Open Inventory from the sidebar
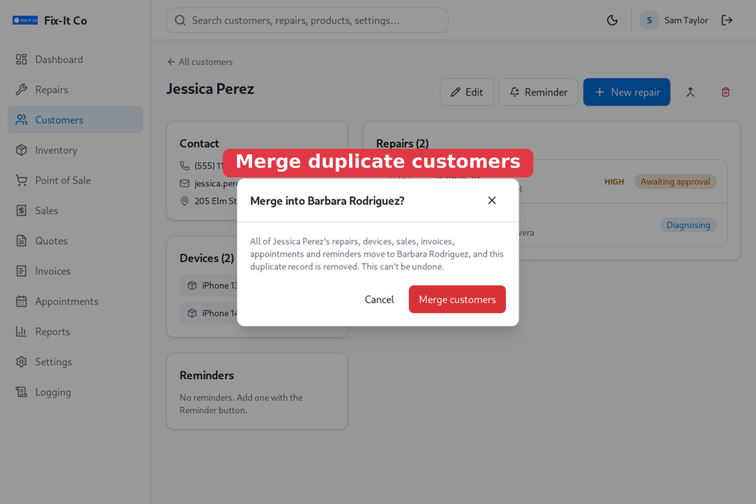The image size is (756, 504). tap(75, 150)
